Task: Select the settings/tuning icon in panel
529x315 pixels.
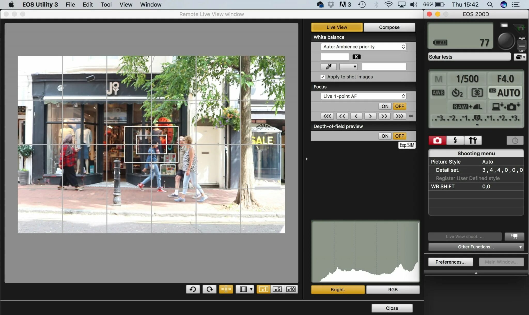Action: [x=473, y=140]
